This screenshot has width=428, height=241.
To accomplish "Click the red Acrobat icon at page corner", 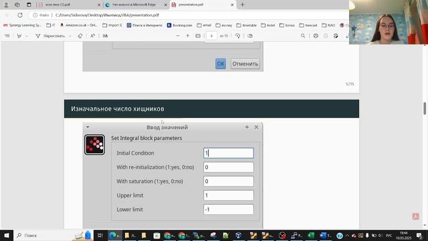I will (416, 216).
